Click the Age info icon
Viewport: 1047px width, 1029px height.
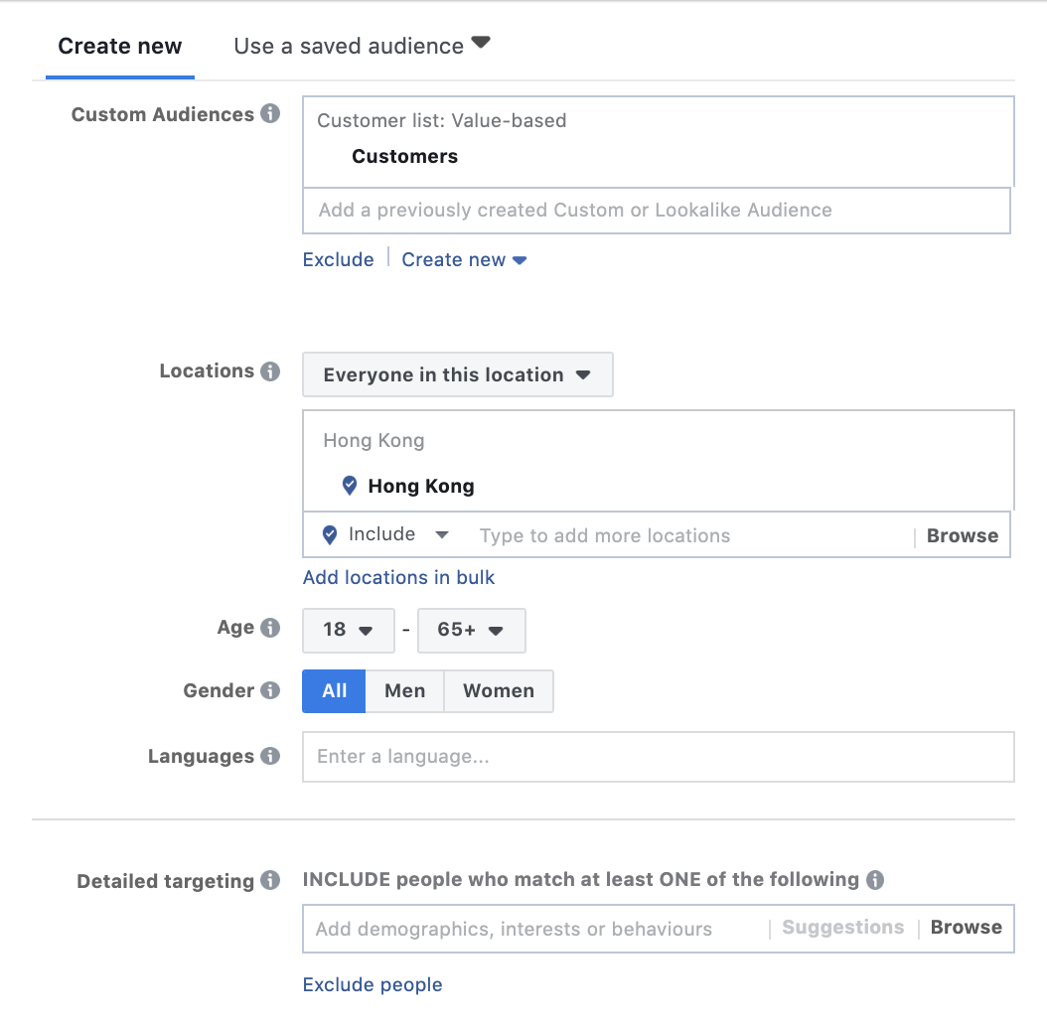click(270, 628)
